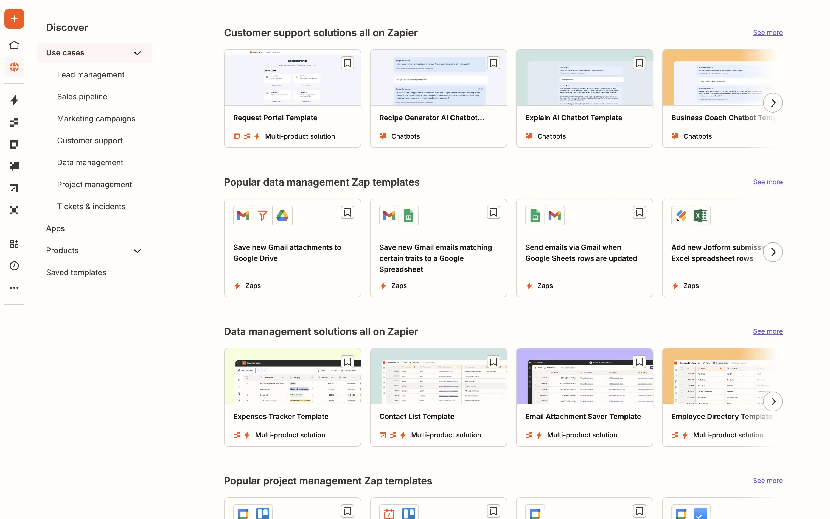Click See more for Customer support solutions
This screenshot has width=830, height=519.
point(767,33)
